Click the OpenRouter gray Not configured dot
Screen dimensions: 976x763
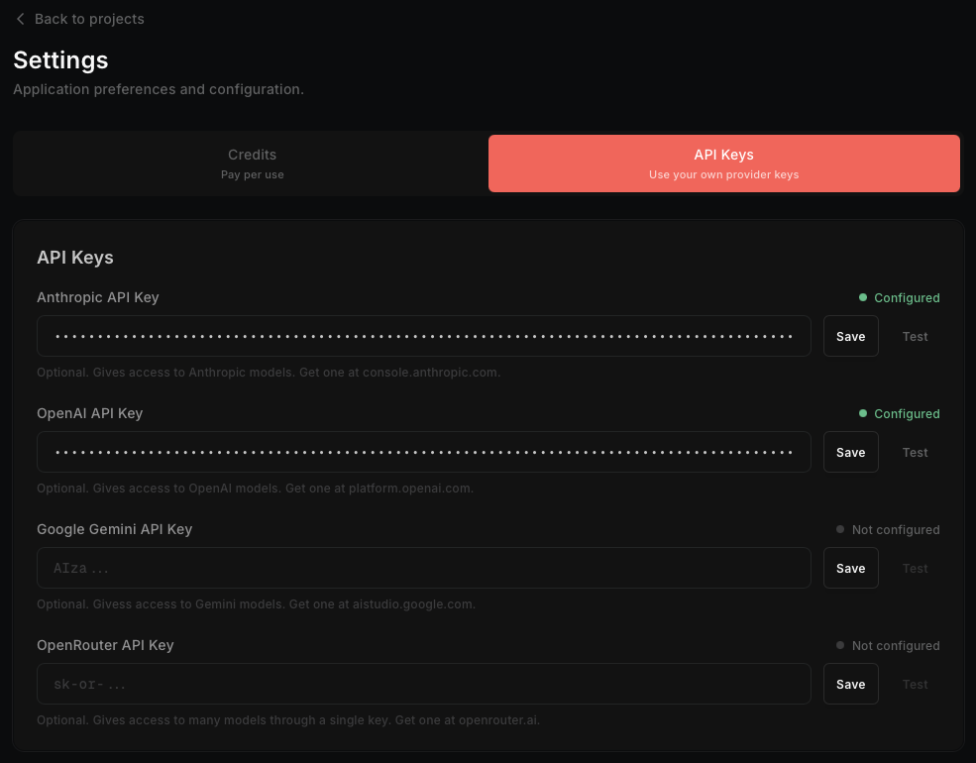(840, 645)
